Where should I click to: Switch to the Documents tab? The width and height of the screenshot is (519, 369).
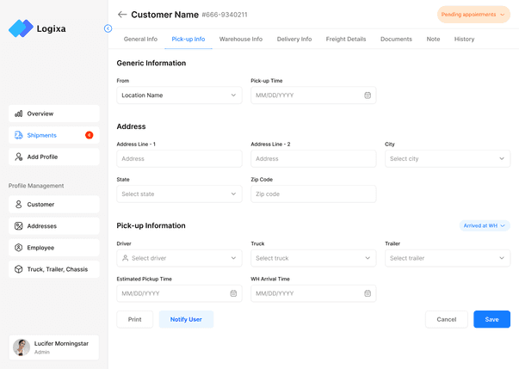coord(396,39)
